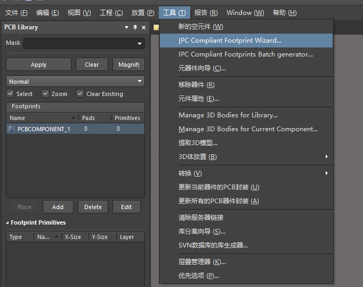Open the 帮助 (H) menu
363x287 pixels.
(285, 12)
